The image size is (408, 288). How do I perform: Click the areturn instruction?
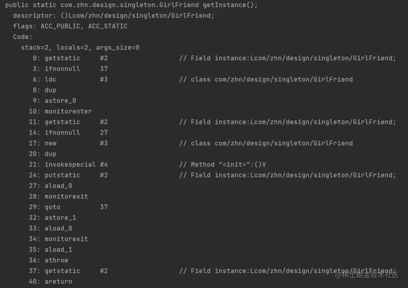(58, 282)
